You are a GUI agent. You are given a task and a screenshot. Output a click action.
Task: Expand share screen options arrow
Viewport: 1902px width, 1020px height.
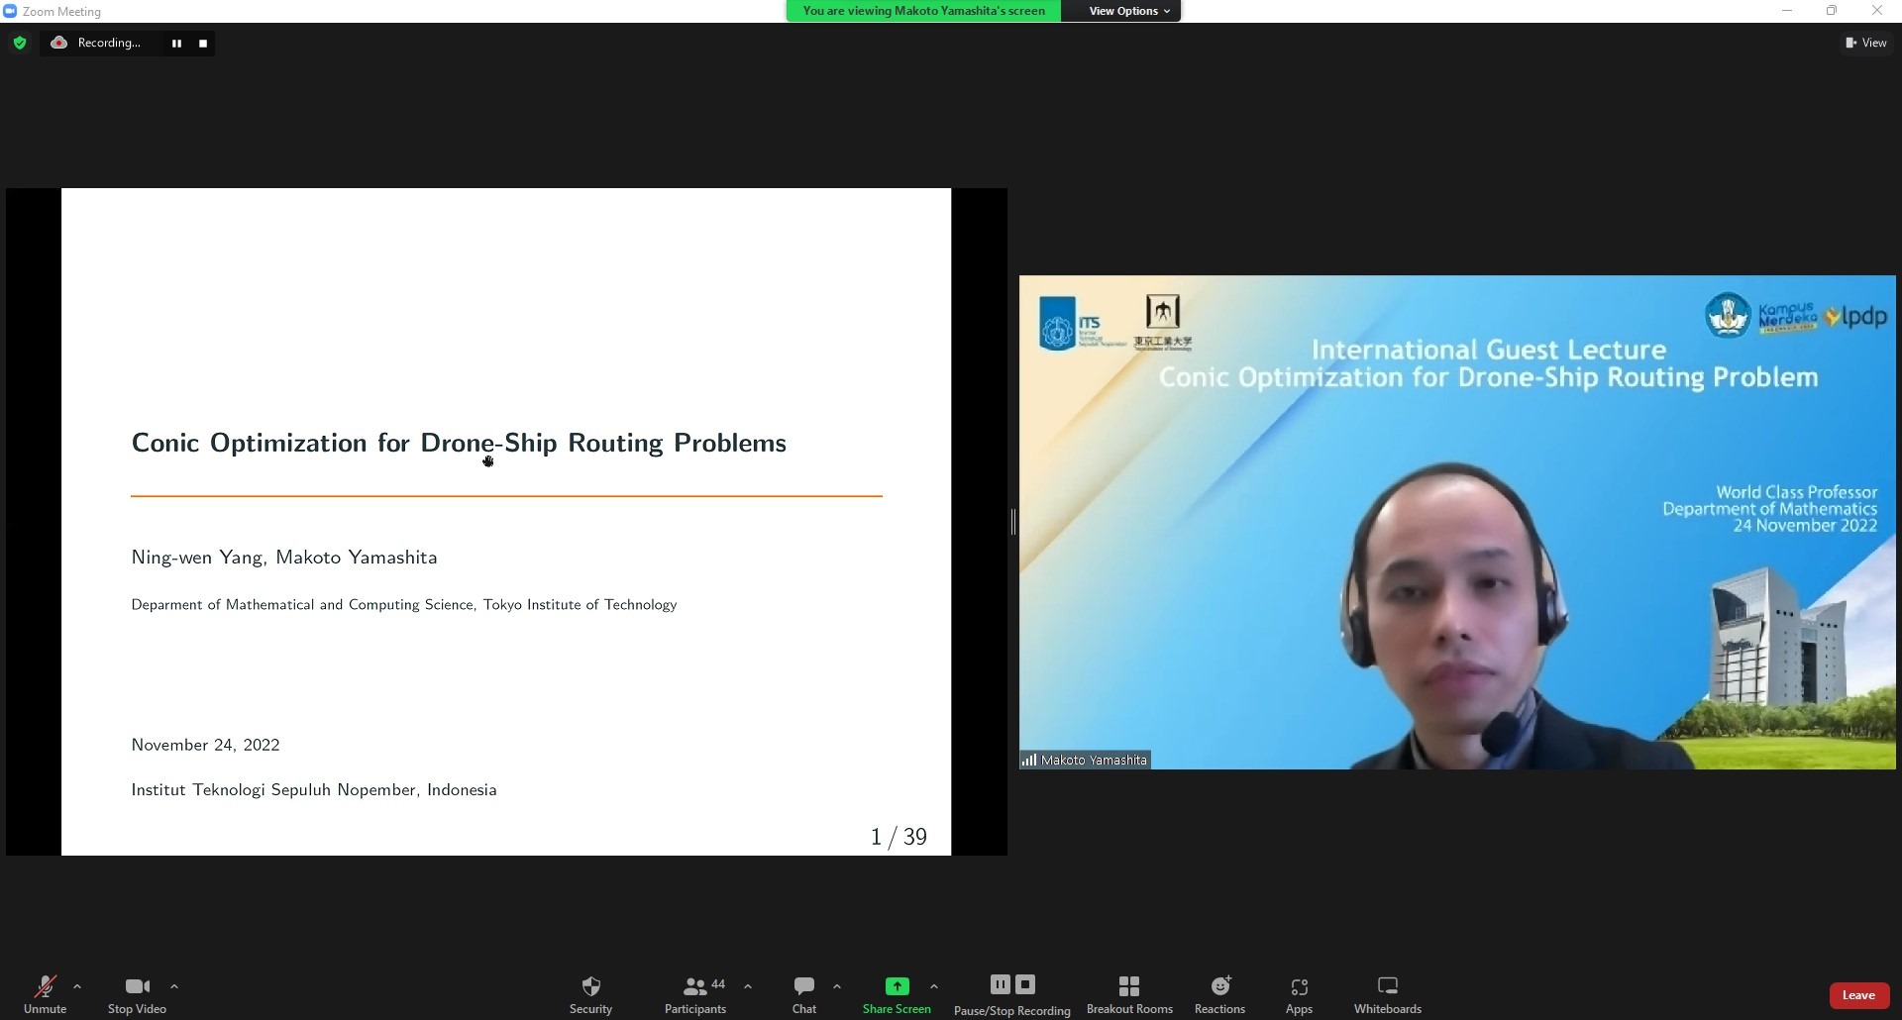934,986
